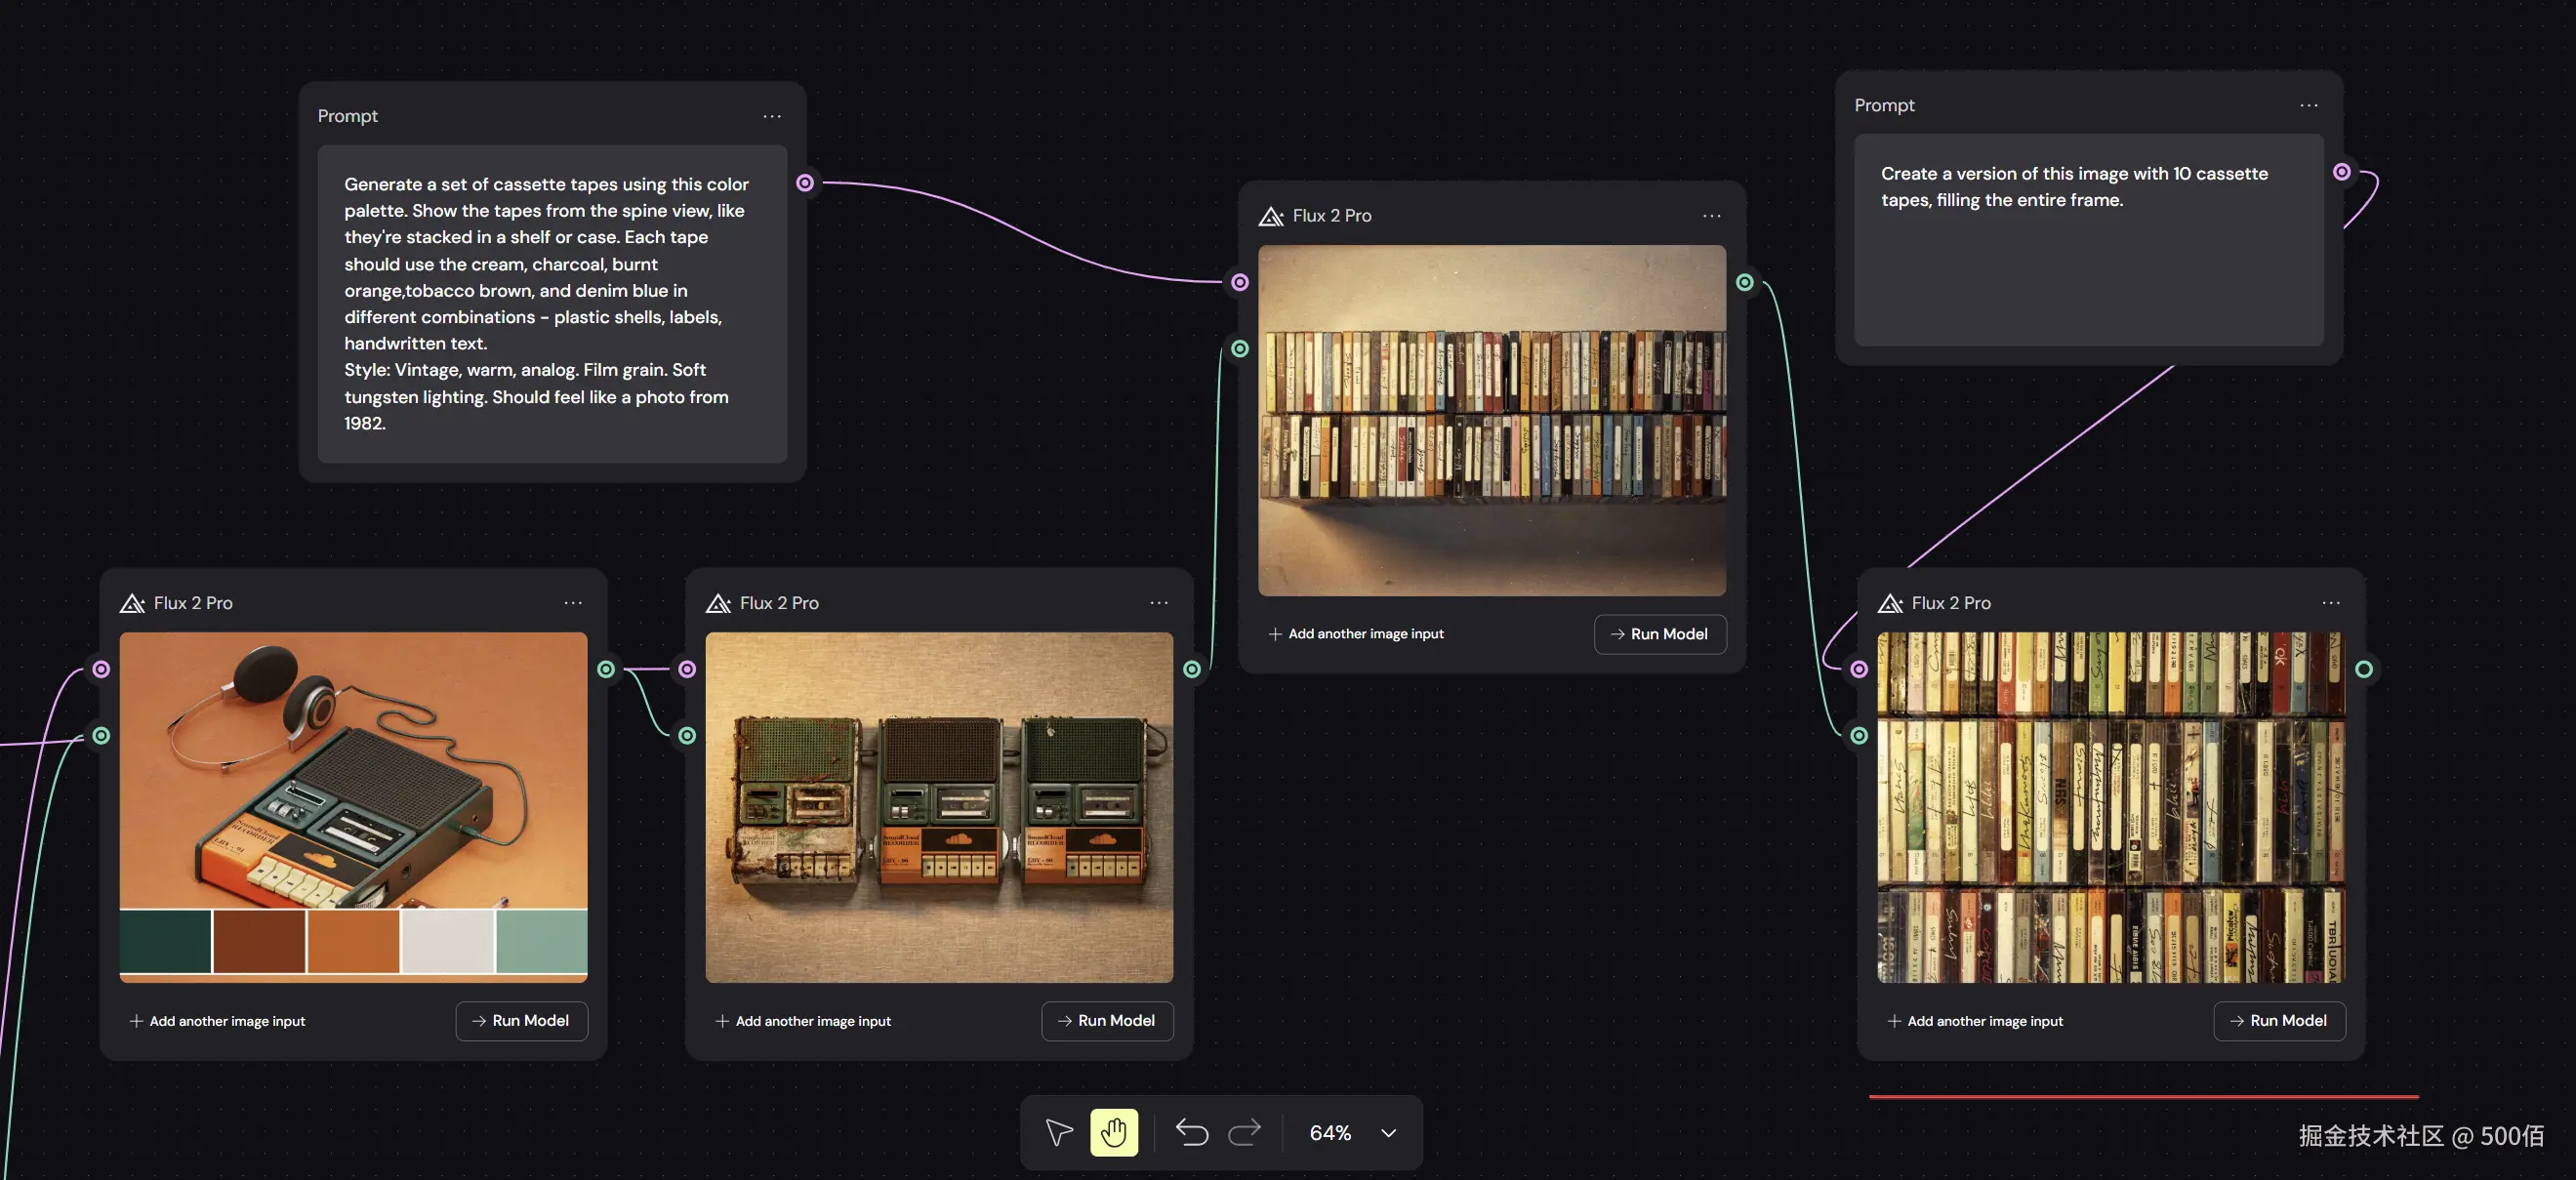This screenshot has width=2576, height=1180.
Task: Open the three-dot menu on the shelf image node
Action: tap(1712, 216)
